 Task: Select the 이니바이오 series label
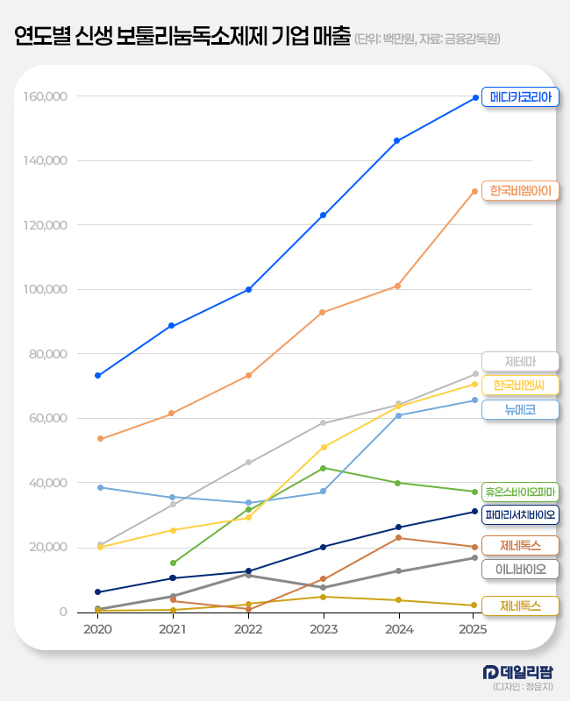tap(521, 569)
